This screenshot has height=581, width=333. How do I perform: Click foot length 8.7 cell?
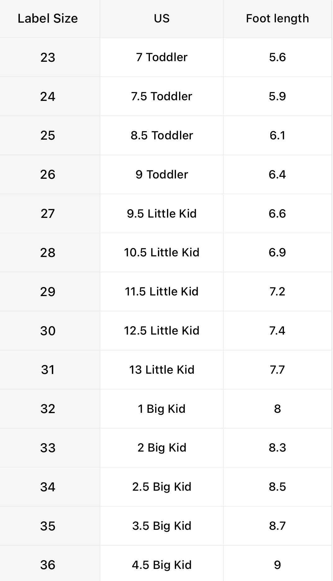point(277,526)
